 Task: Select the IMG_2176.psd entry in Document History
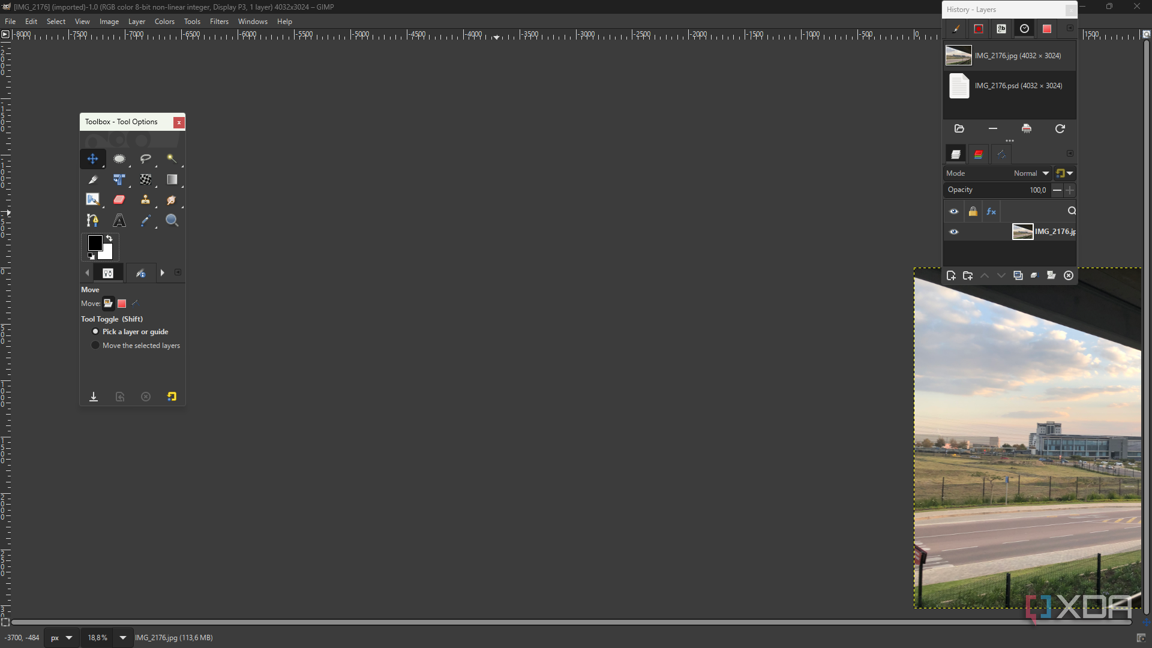tap(1009, 86)
